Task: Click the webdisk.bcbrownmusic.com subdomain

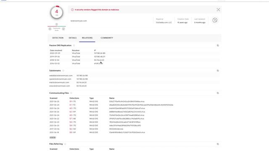Action: point(61,75)
